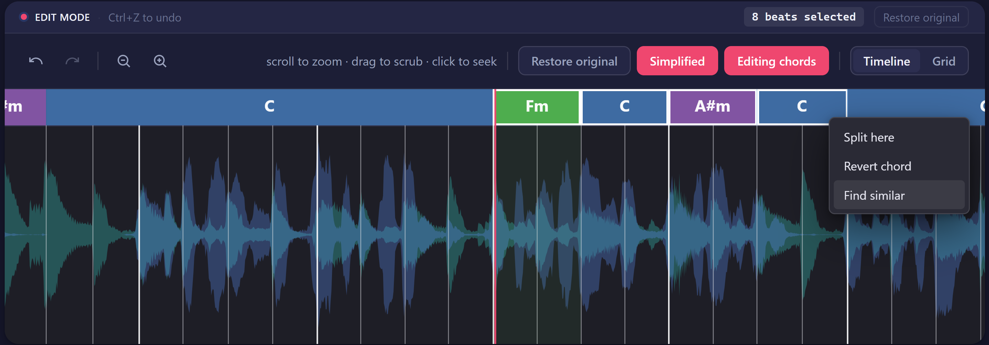Click the red playhead line in waveform
Screen dimensions: 989x345
pyautogui.click(x=495, y=234)
